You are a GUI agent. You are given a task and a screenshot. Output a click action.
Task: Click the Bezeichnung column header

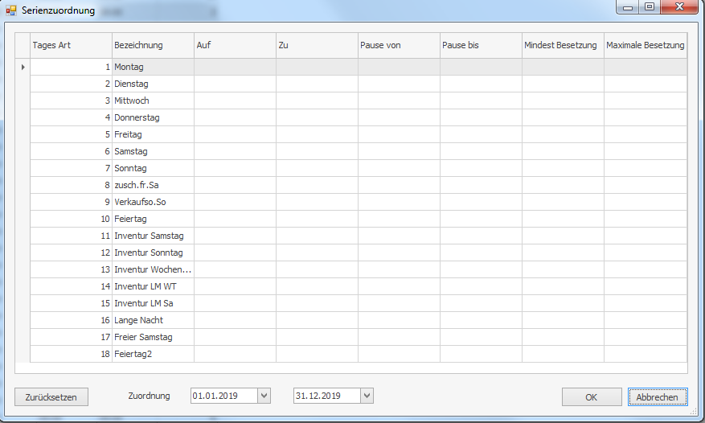click(x=153, y=46)
